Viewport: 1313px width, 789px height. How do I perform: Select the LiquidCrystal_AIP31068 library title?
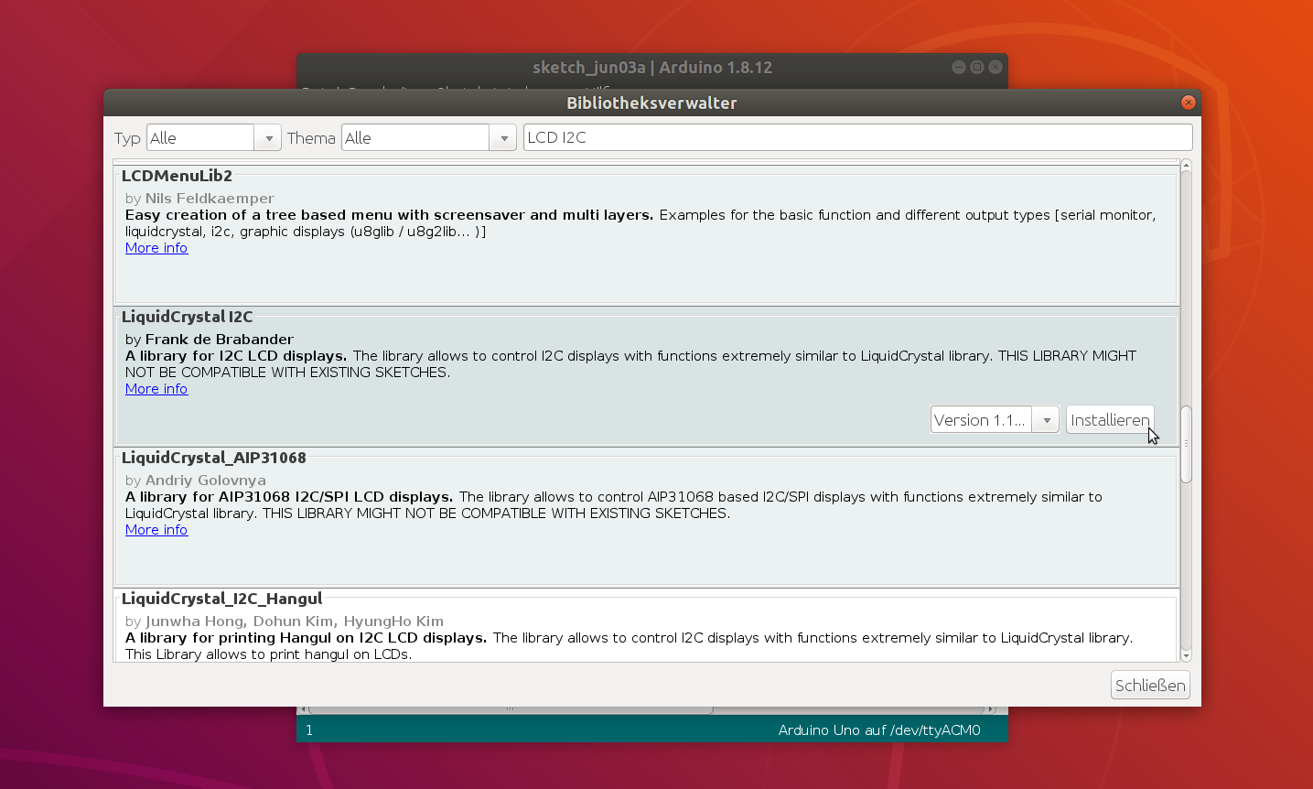[214, 458]
